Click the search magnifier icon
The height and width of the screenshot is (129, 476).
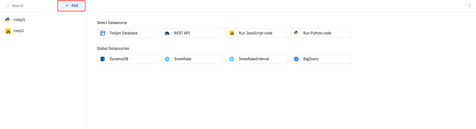click(x=7, y=6)
